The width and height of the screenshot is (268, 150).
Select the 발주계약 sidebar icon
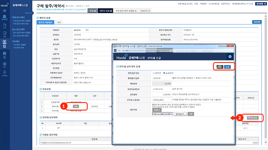tap(5, 44)
